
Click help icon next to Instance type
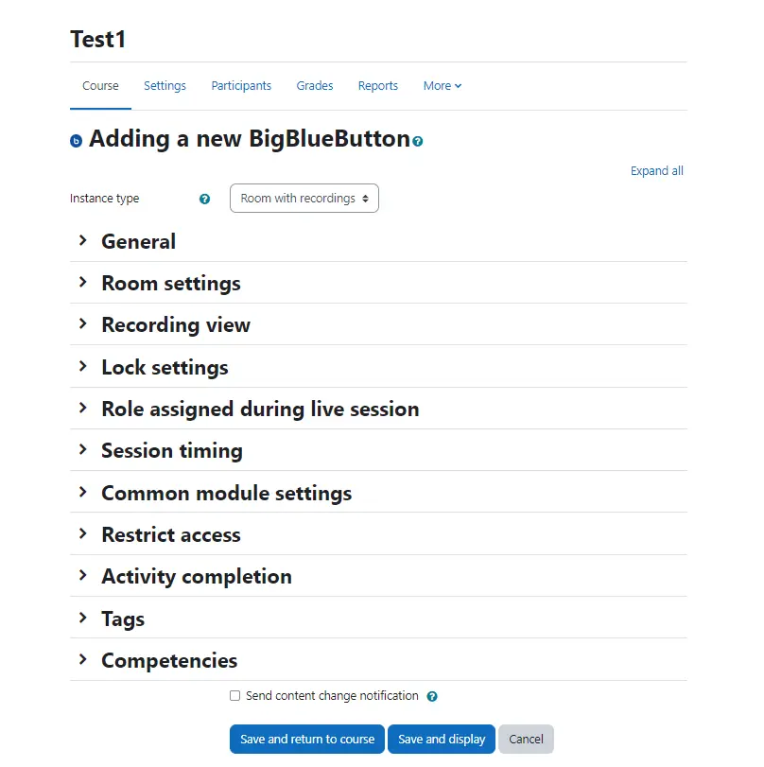pyautogui.click(x=204, y=200)
